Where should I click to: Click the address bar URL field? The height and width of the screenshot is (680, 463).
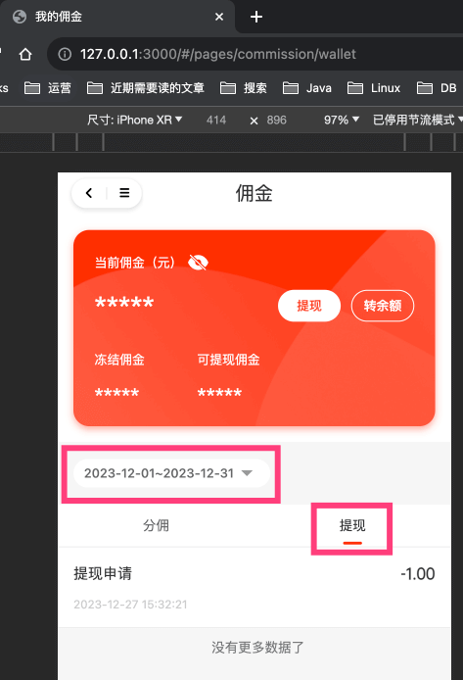[x=255, y=54]
